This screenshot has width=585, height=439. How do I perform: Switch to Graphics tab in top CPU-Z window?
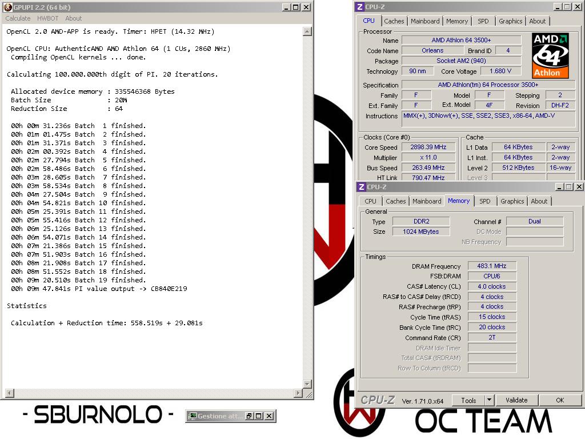(510, 21)
